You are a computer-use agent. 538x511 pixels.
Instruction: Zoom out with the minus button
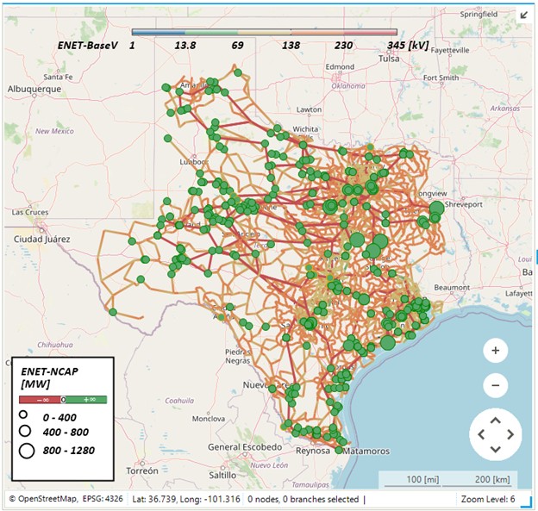click(x=495, y=385)
